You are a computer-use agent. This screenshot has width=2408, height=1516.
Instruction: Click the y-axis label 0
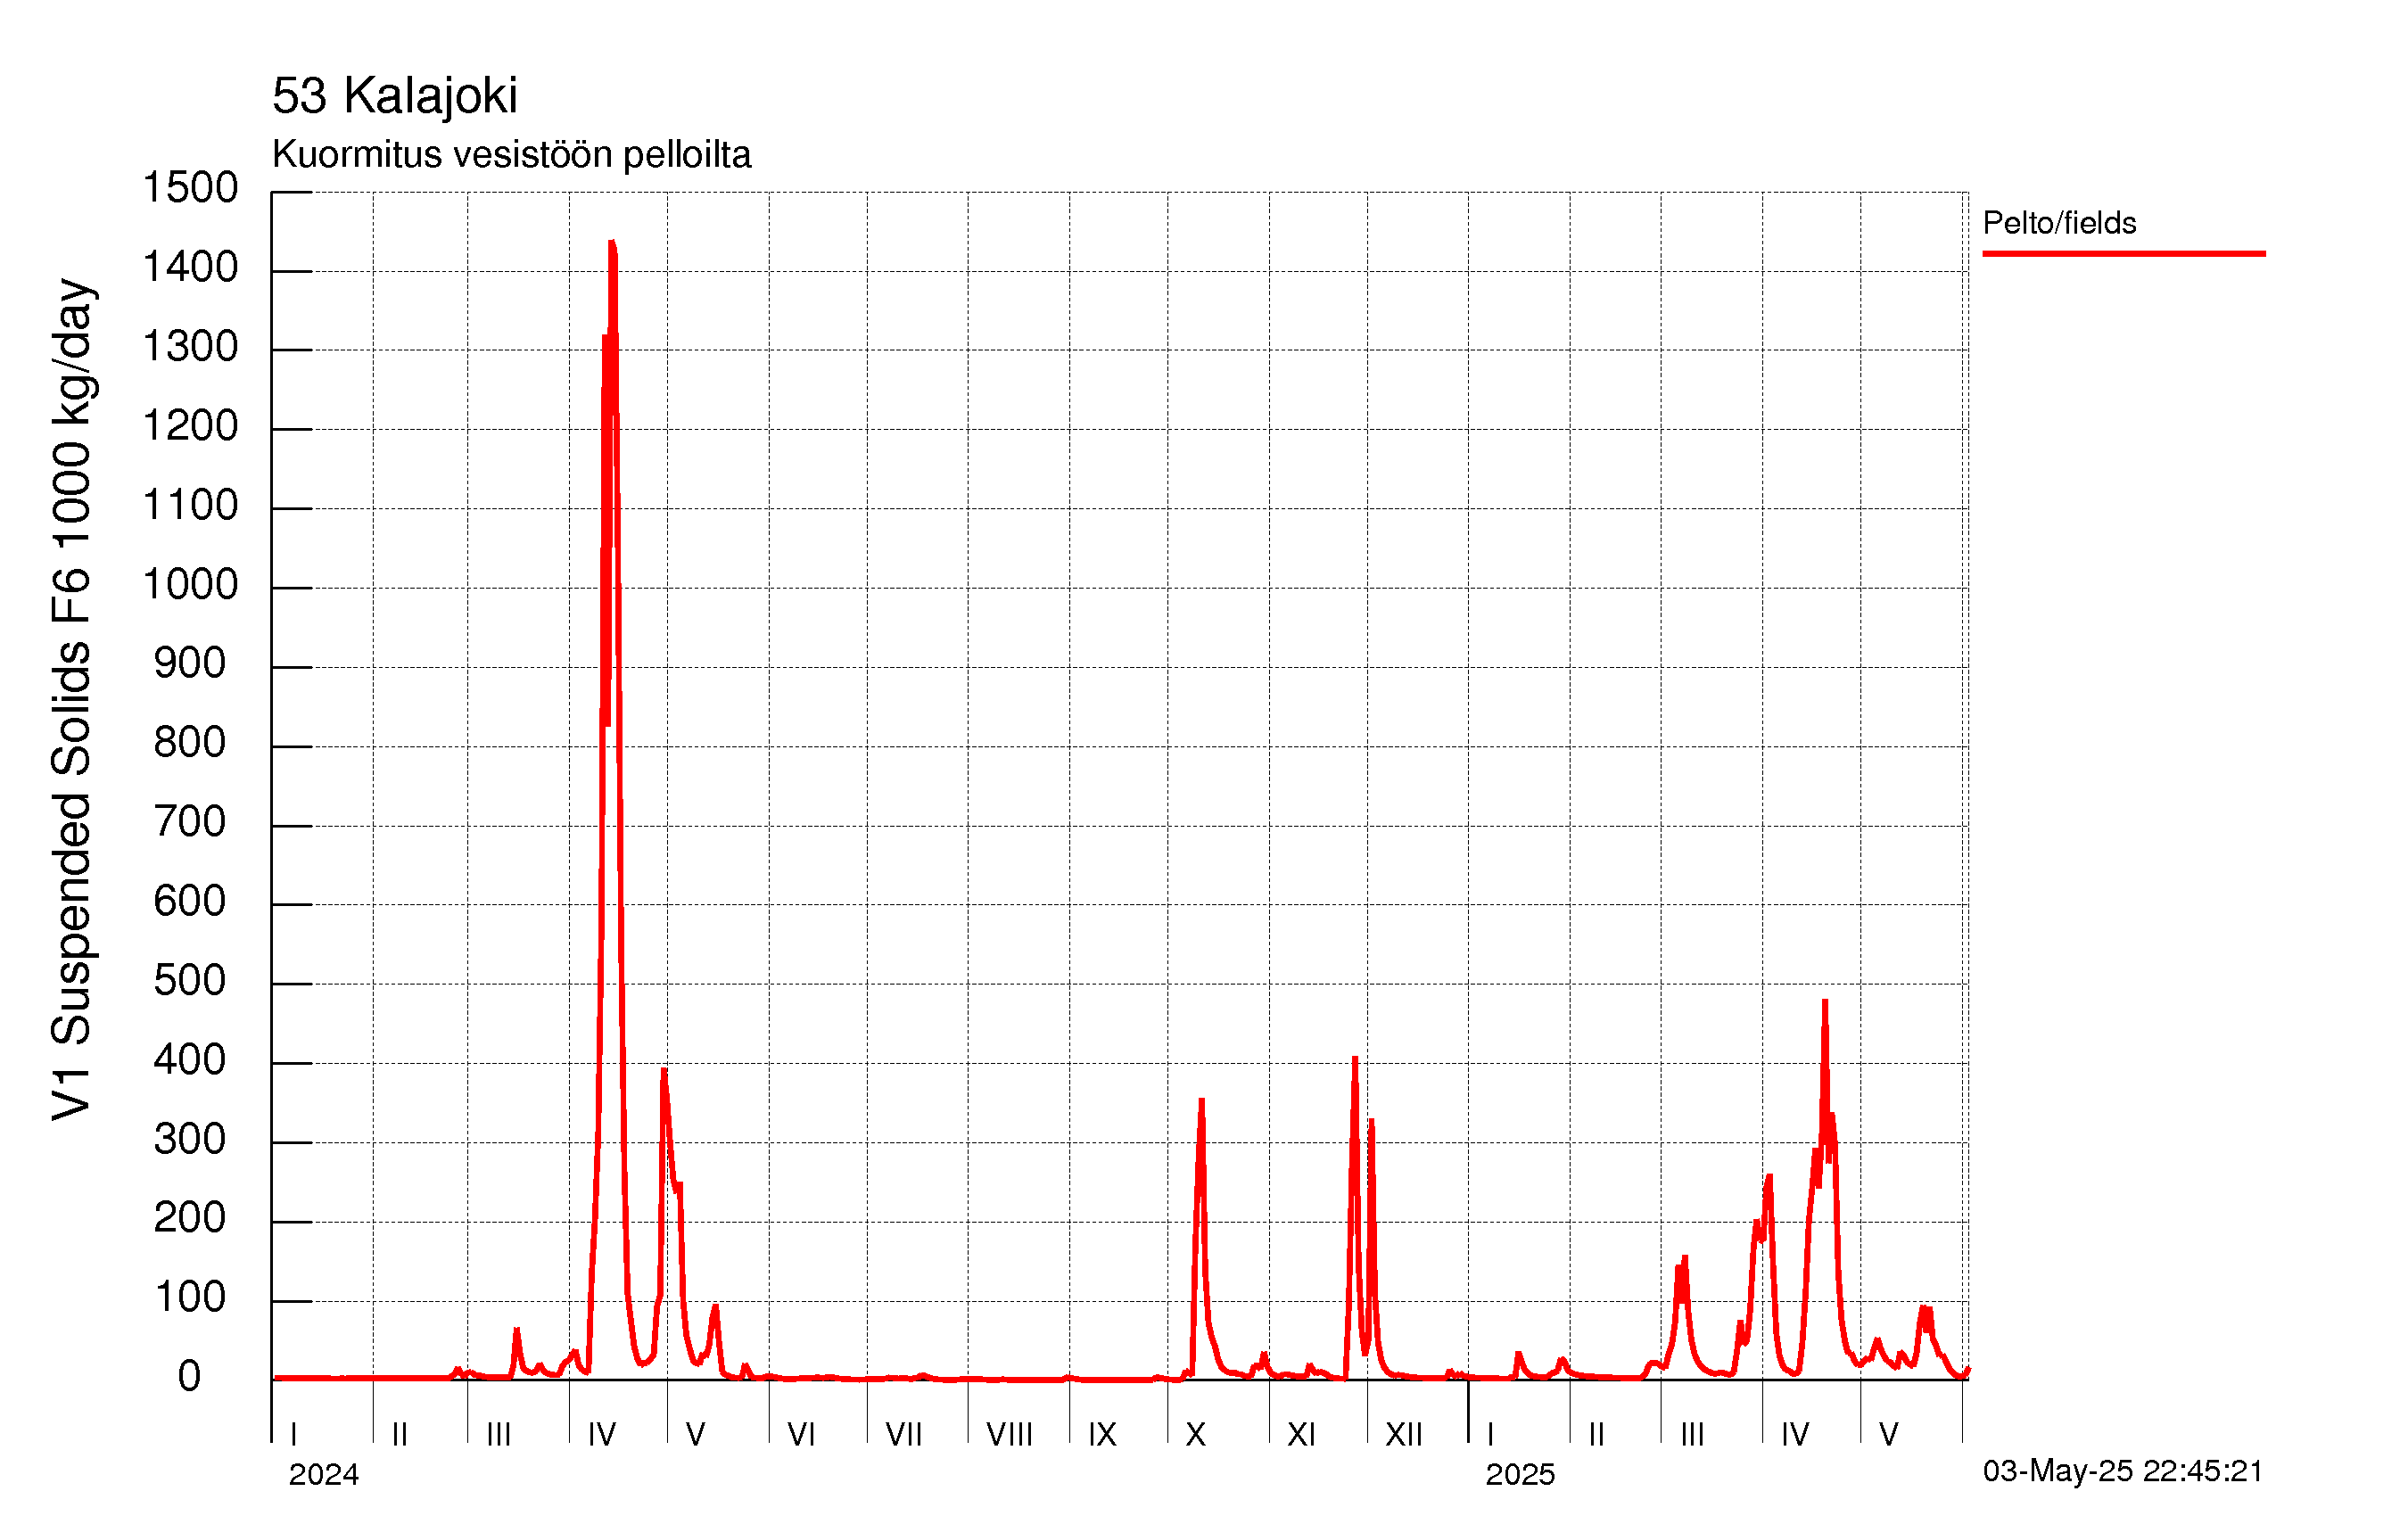tap(190, 1378)
